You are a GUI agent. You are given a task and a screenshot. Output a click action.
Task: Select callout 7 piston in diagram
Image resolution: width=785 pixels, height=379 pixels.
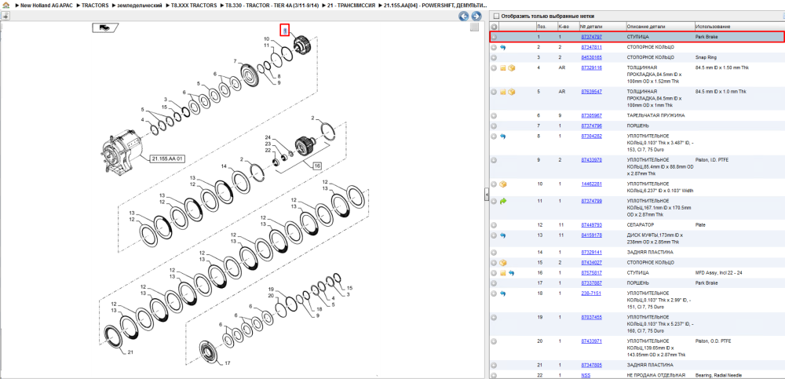(x=234, y=61)
